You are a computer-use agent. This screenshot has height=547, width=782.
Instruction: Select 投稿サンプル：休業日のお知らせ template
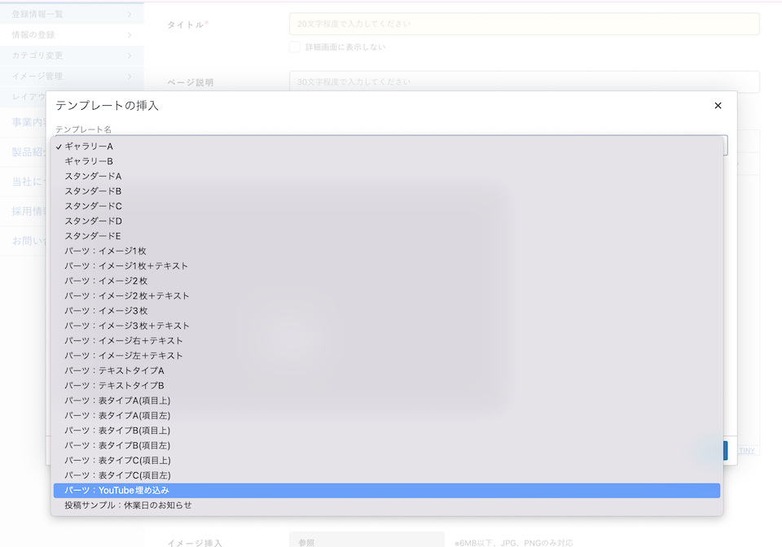129,505
